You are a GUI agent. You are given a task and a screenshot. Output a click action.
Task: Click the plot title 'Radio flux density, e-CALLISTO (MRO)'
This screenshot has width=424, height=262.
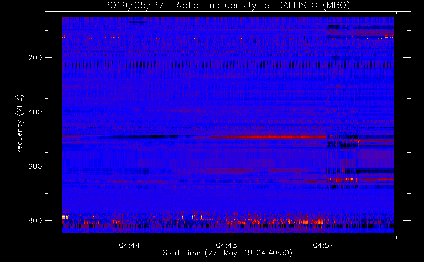tap(262, 5)
